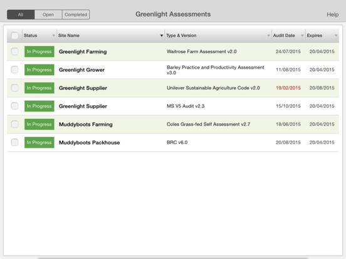Open the Muddyboots Packhouse site name
The height and width of the screenshot is (259, 346).
tap(90, 143)
